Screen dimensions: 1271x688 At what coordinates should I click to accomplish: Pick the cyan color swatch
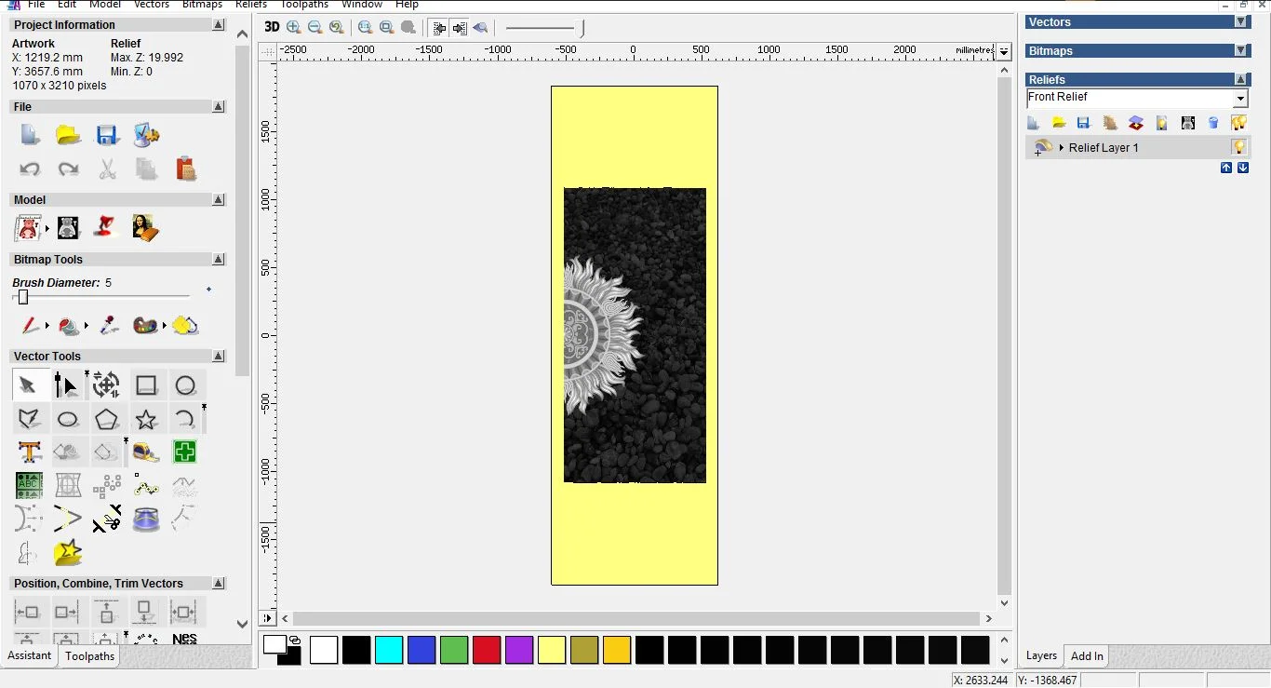[389, 650]
